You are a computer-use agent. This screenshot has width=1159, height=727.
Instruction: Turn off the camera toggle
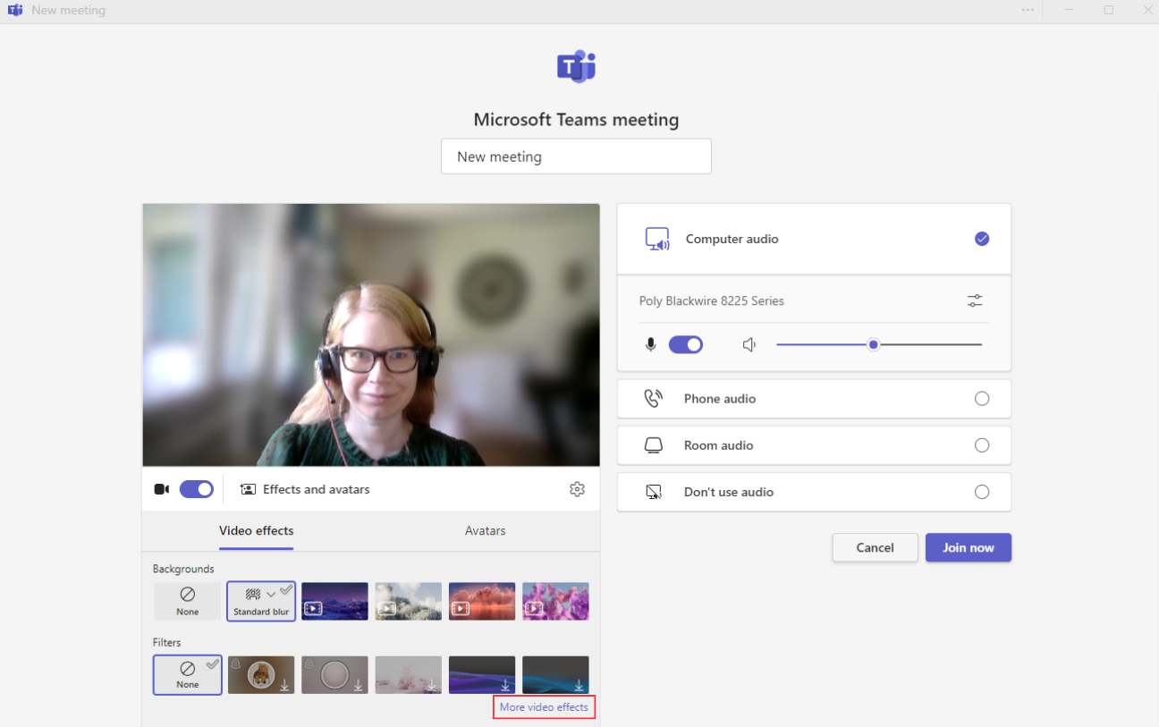[197, 489]
